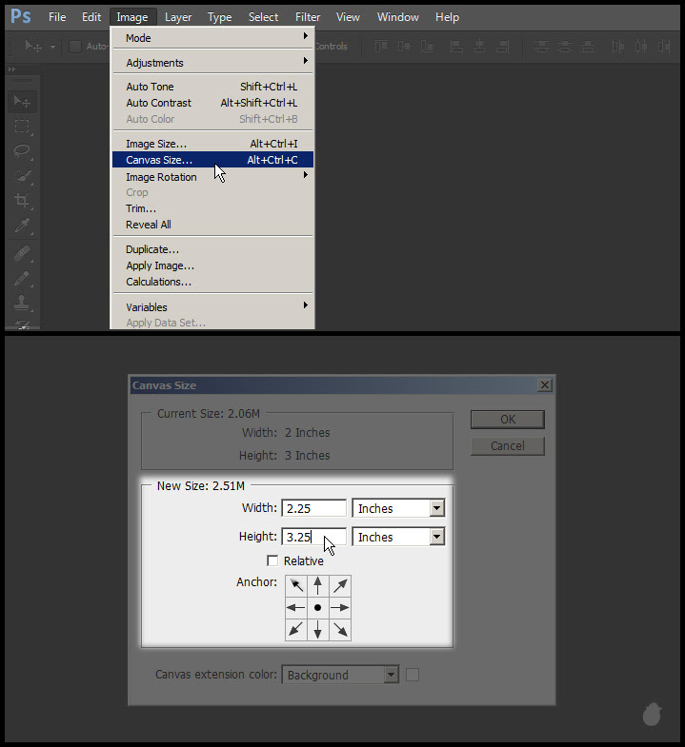Click Distribute horizontal centers icon

(x=641, y=47)
